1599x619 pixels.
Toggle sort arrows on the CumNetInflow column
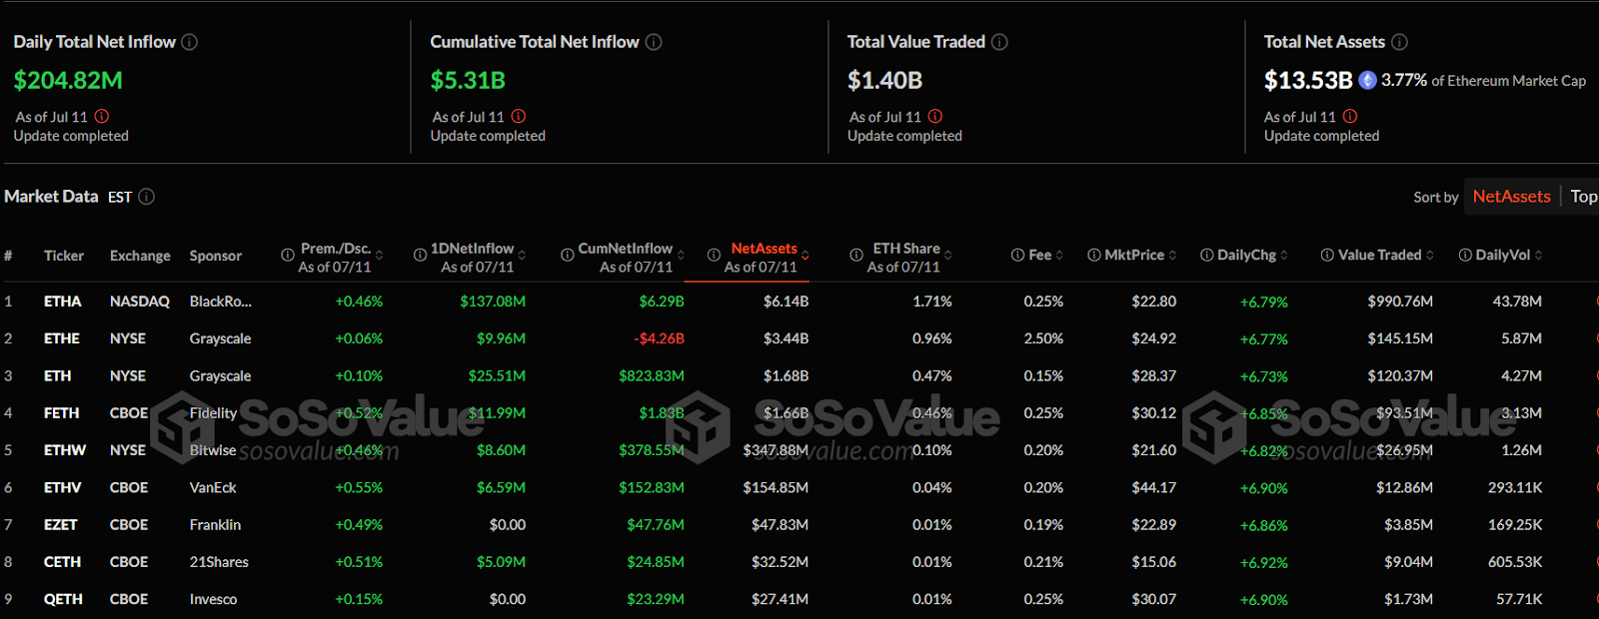681,256
